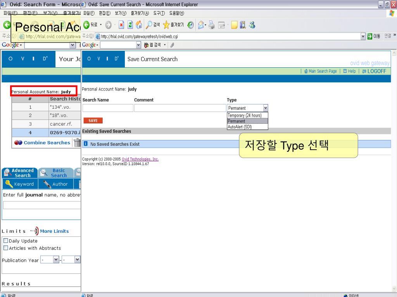Click the green 이동 Go button
The width and height of the screenshot is (397, 297).
click(x=374, y=36)
